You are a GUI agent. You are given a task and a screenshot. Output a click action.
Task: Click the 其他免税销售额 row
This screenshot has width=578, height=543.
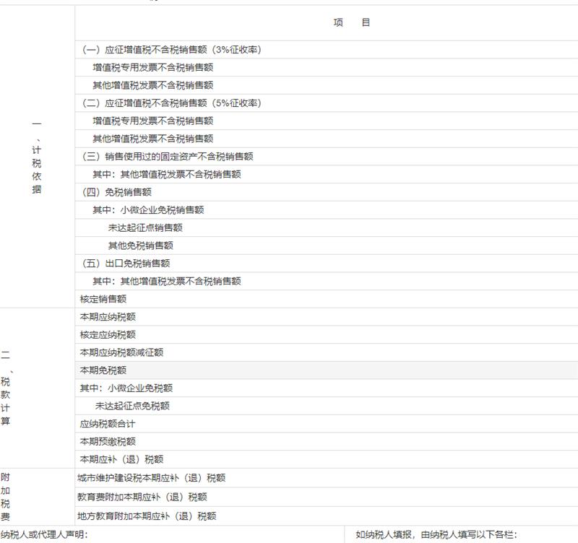pyautogui.click(x=141, y=246)
